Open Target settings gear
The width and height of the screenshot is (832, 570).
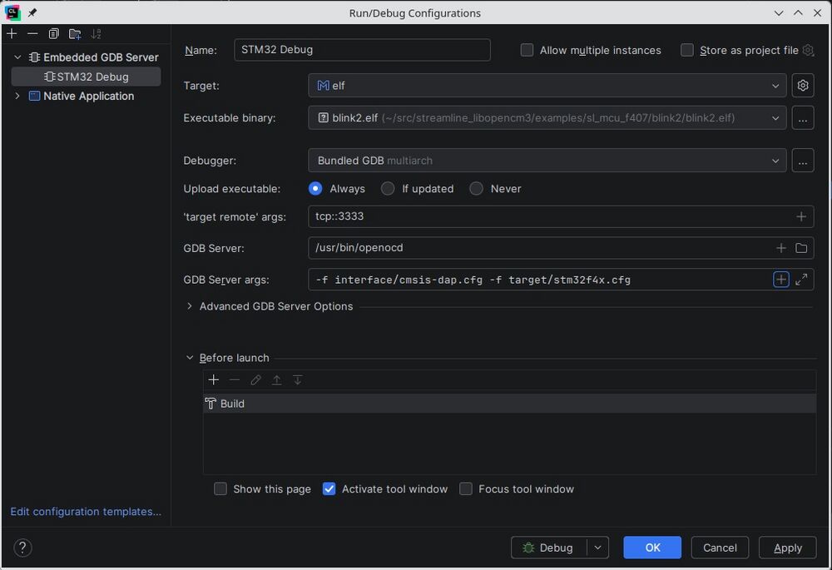coord(802,86)
